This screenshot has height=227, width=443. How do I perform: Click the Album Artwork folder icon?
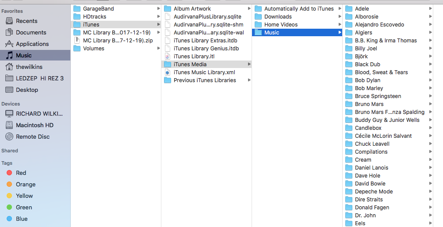click(168, 8)
